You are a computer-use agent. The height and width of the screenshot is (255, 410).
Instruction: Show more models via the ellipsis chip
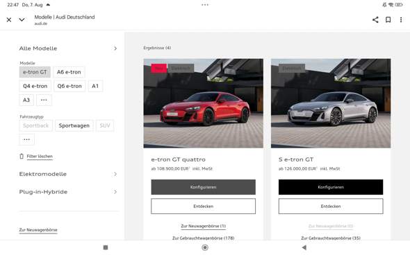pos(44,100)
